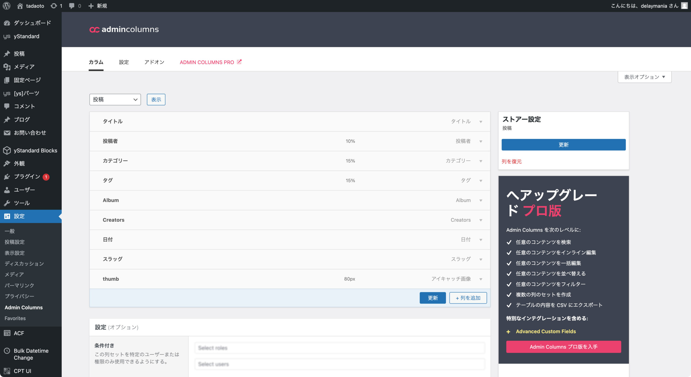The height and width of the screenshot is (377, 691).
Task: Switch to the 設定 tab
Action: click(x=124, y=62)
